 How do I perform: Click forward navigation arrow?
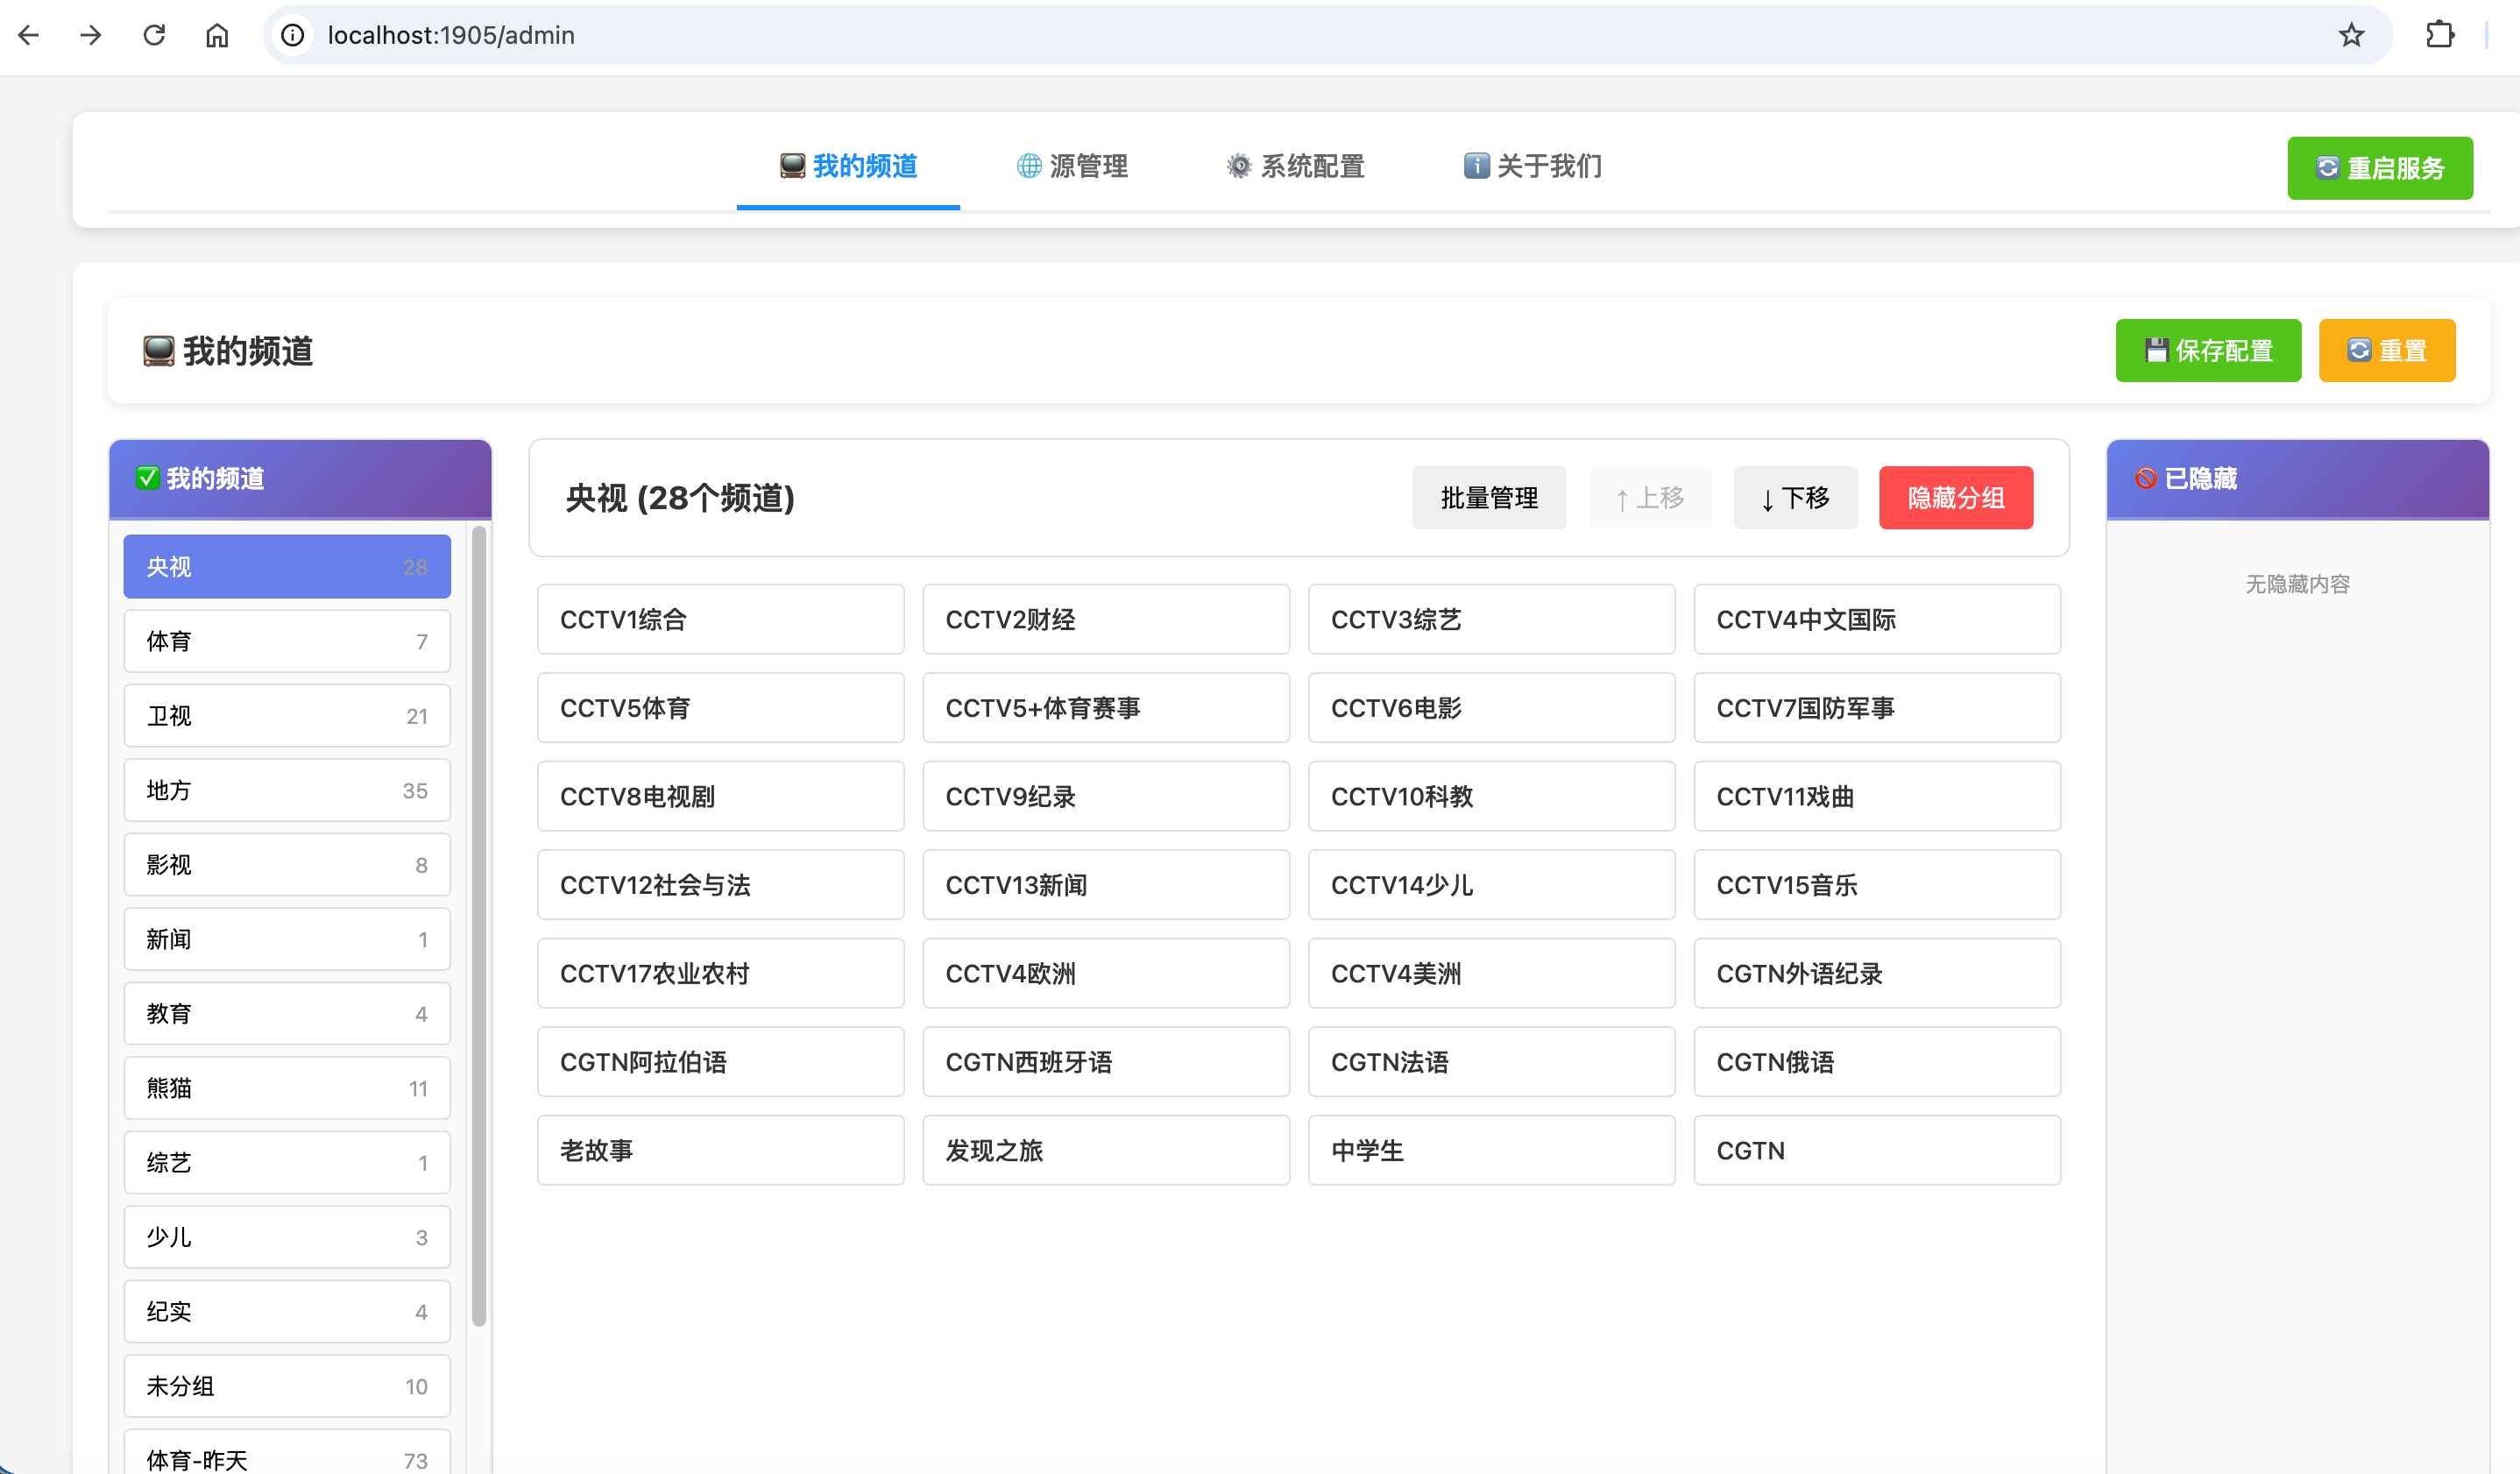click(91, 35)
